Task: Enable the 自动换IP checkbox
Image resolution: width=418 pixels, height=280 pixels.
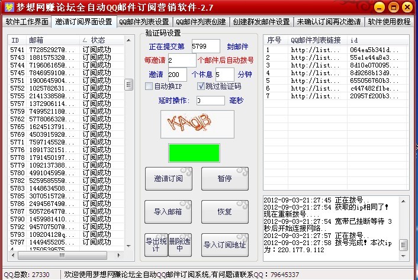Action: tap(149, 86)
